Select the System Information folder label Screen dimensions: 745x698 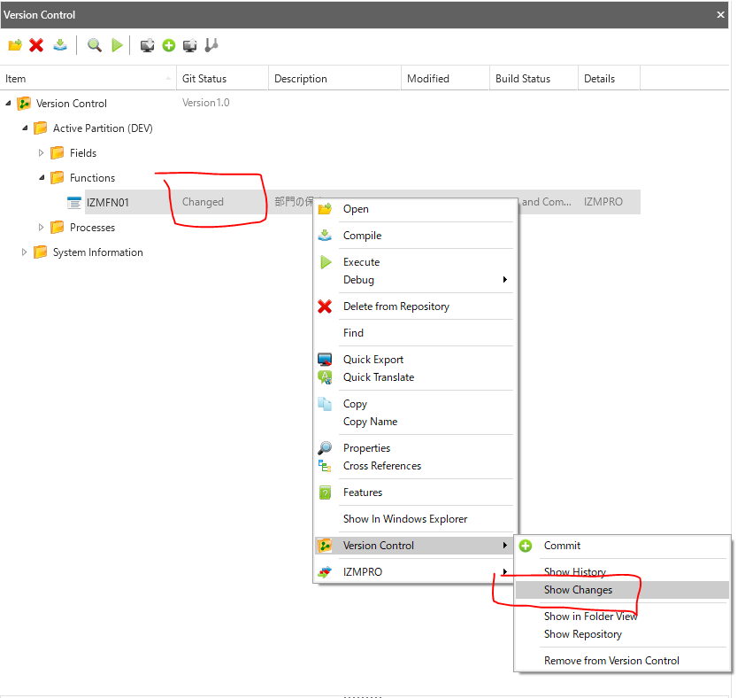click(98, 252)
